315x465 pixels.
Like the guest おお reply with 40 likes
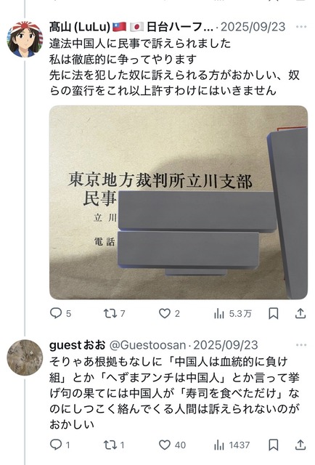172,445
